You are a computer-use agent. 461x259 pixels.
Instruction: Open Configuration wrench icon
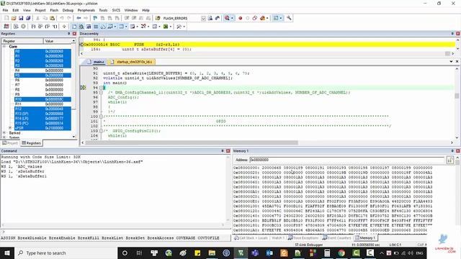point(289,18)
